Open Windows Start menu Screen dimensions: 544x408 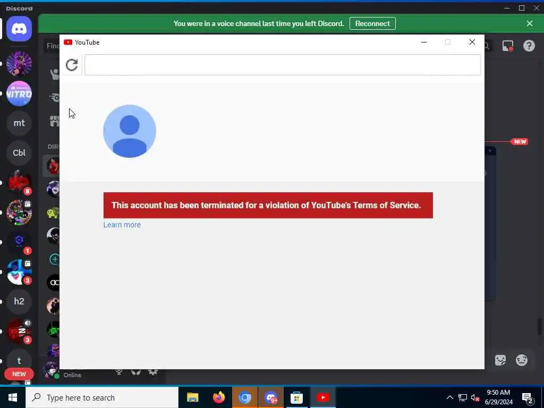coord(13,397)
